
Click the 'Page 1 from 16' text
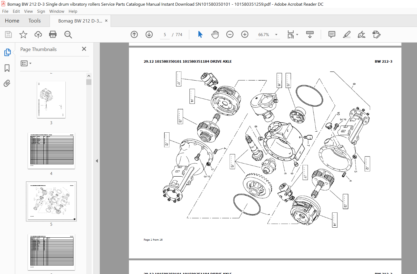click(153, 240)
